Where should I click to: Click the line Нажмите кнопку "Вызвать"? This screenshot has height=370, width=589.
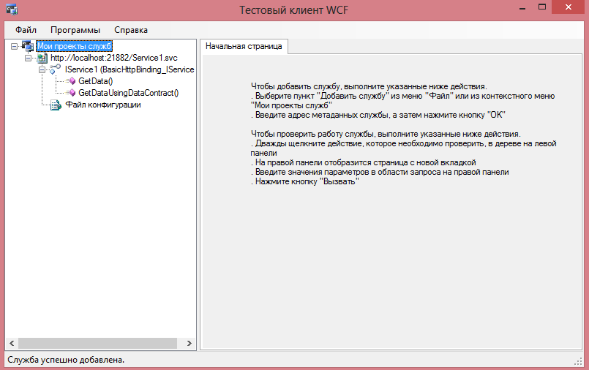coord(305,181)
